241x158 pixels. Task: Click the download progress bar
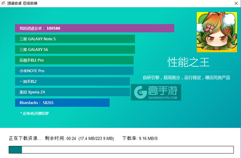pos(121,150)
